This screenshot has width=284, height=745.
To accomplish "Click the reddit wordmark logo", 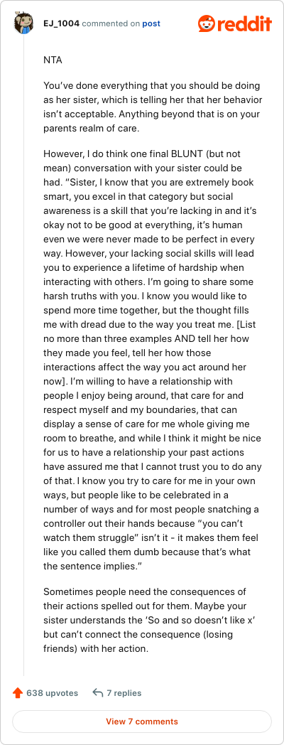I will 244,23.
